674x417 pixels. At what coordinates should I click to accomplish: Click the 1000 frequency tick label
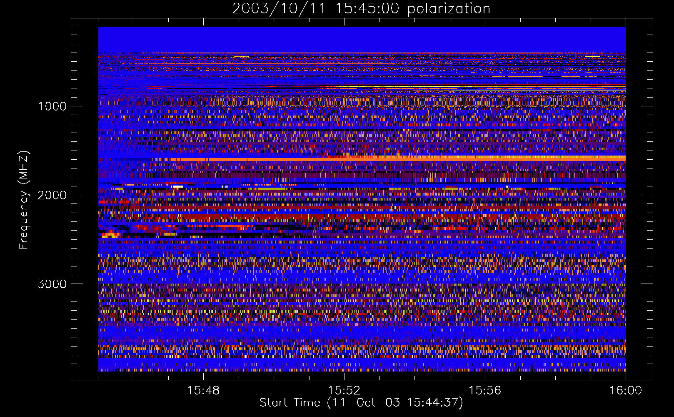(52, 106)
